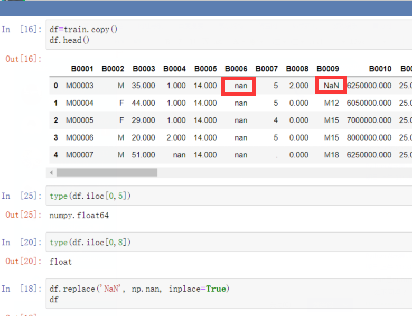Click the dataframe scrollbar left arrow

coord(51,173)
